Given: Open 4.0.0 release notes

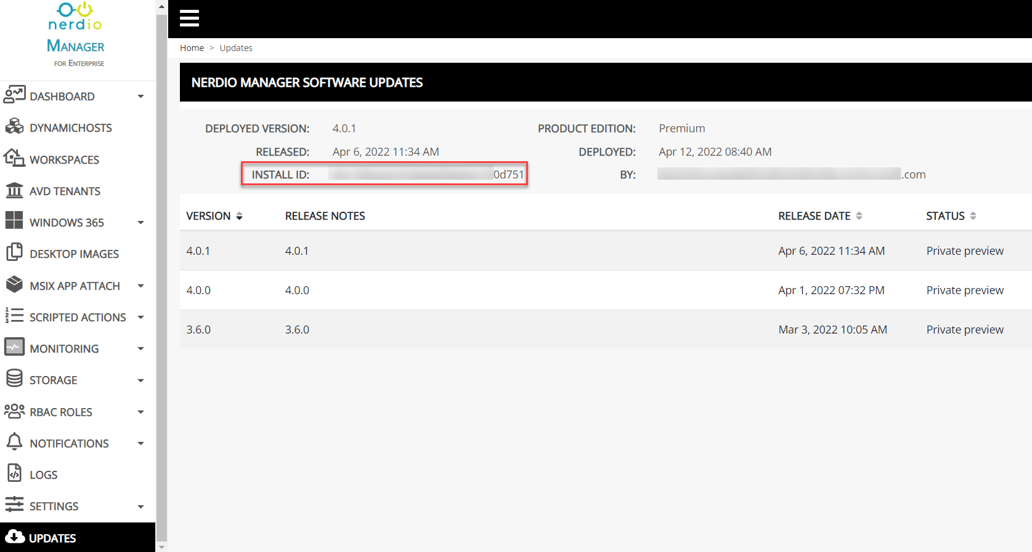Looking at the screenshot, I should click(297, 290).
